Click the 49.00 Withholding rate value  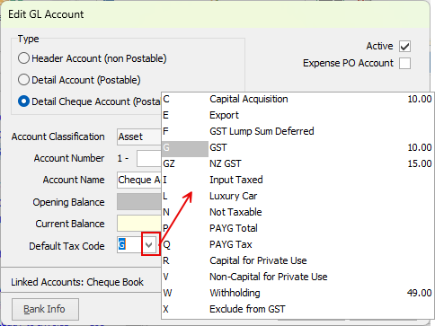420,293
